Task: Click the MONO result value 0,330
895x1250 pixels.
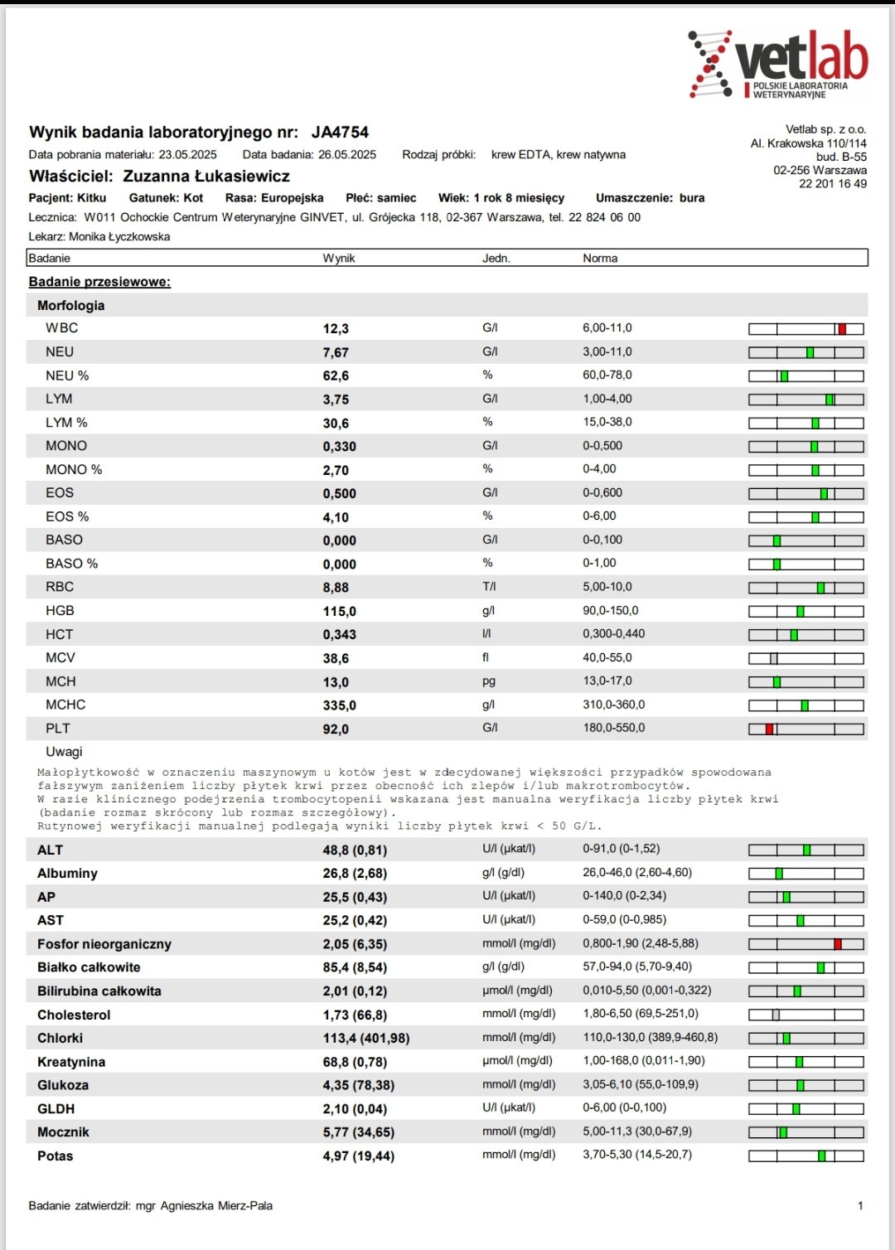Action: tap(340, 447)
